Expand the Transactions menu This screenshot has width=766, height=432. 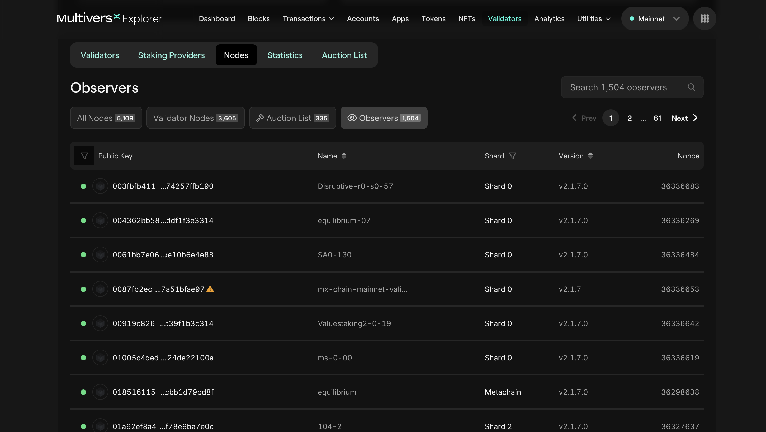pyautogui.click(x=308, y=18)
